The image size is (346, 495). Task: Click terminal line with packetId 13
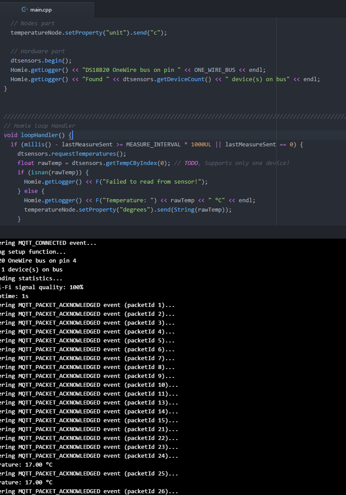point(89,402)
